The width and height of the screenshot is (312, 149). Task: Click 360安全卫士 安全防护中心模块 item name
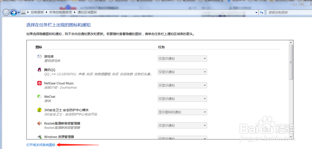coord(66,110)
